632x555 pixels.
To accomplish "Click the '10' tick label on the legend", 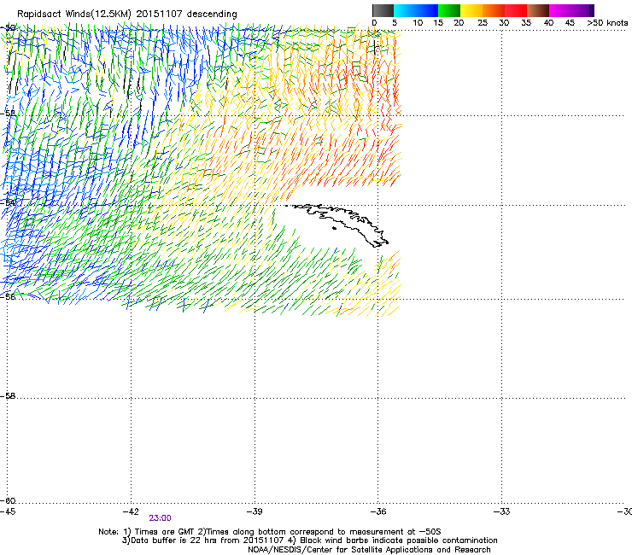I will click(418, 23).
